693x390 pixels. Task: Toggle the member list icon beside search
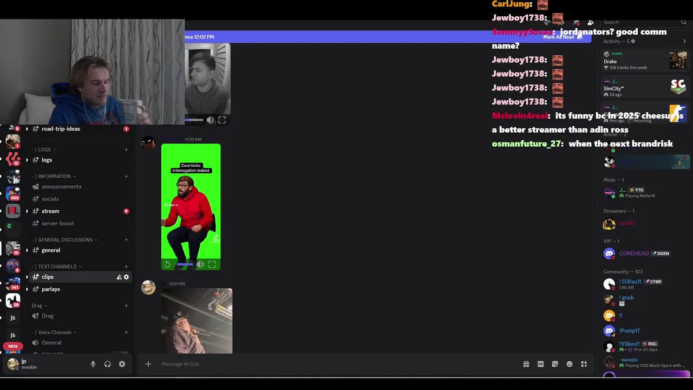(x=590, y=22)
